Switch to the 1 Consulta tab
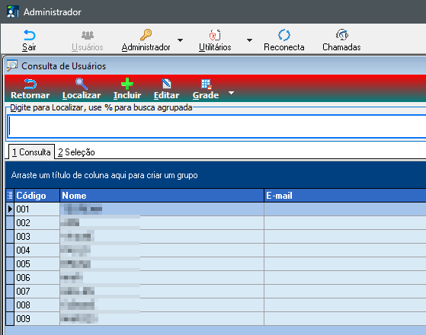The height and width of the screenshot is (335, 426). tap(31, 152)
